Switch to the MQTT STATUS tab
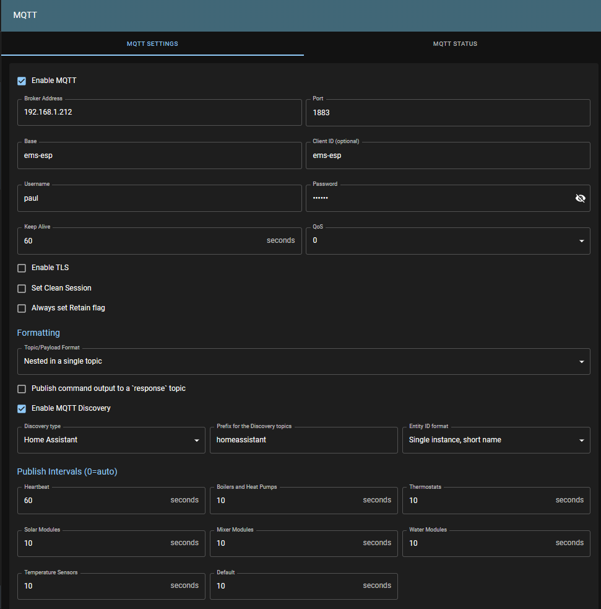Screen dimensions: 601x609 pos(455,43)
